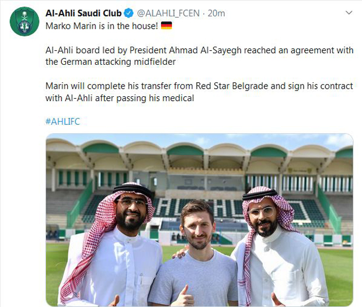Open the Al-Ahli Saudi Club profile name
Viewport: 362px width, 307px height.
[x=83, y=13]
